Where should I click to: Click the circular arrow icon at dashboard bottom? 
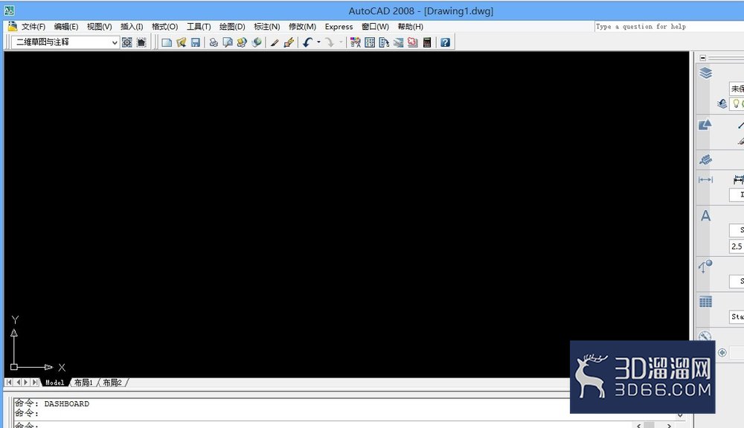(x=722, y=353)
